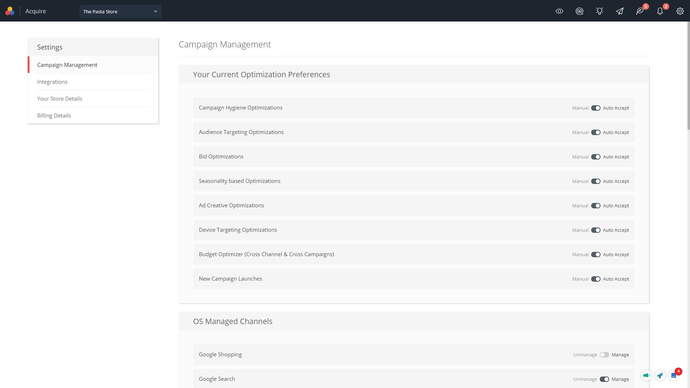
Task: Open the notifications bell icon
Action: point(660,11)
